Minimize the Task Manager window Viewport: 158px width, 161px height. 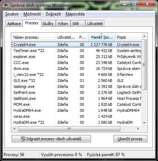125,4
